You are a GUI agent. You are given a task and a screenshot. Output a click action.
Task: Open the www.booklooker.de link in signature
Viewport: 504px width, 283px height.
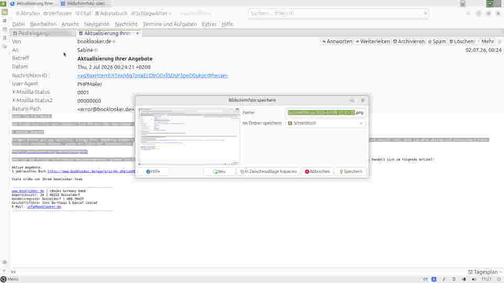tap(28, 191)
